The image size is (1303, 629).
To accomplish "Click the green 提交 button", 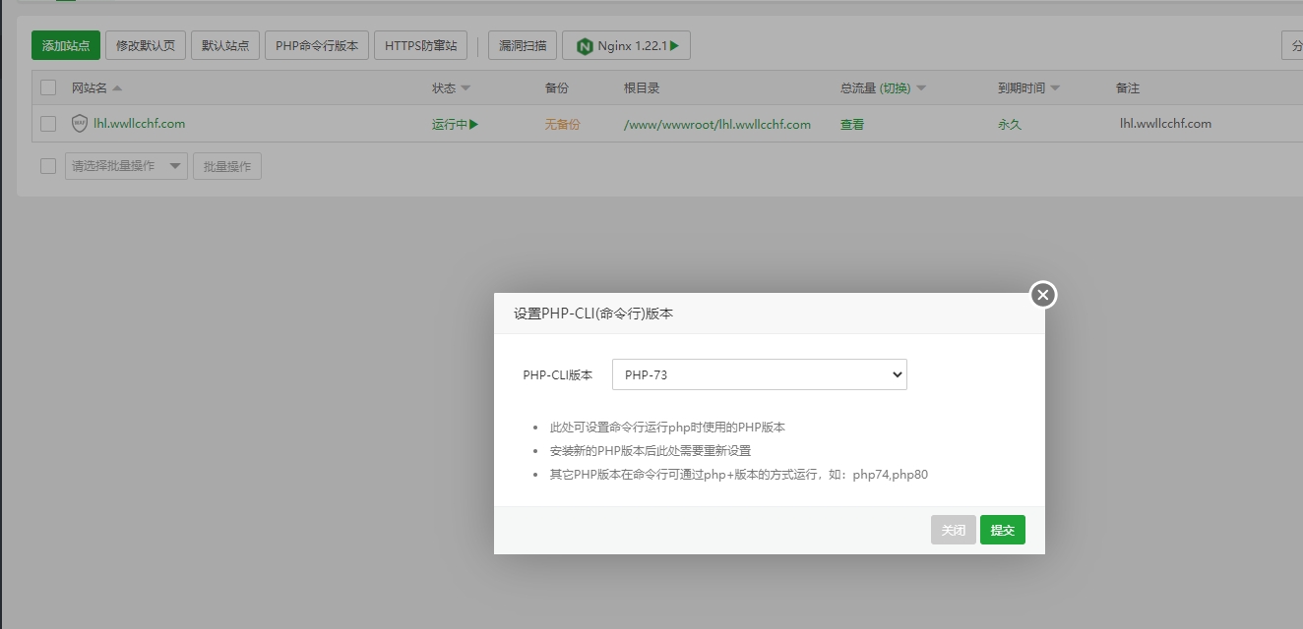I will [1002, 530].
